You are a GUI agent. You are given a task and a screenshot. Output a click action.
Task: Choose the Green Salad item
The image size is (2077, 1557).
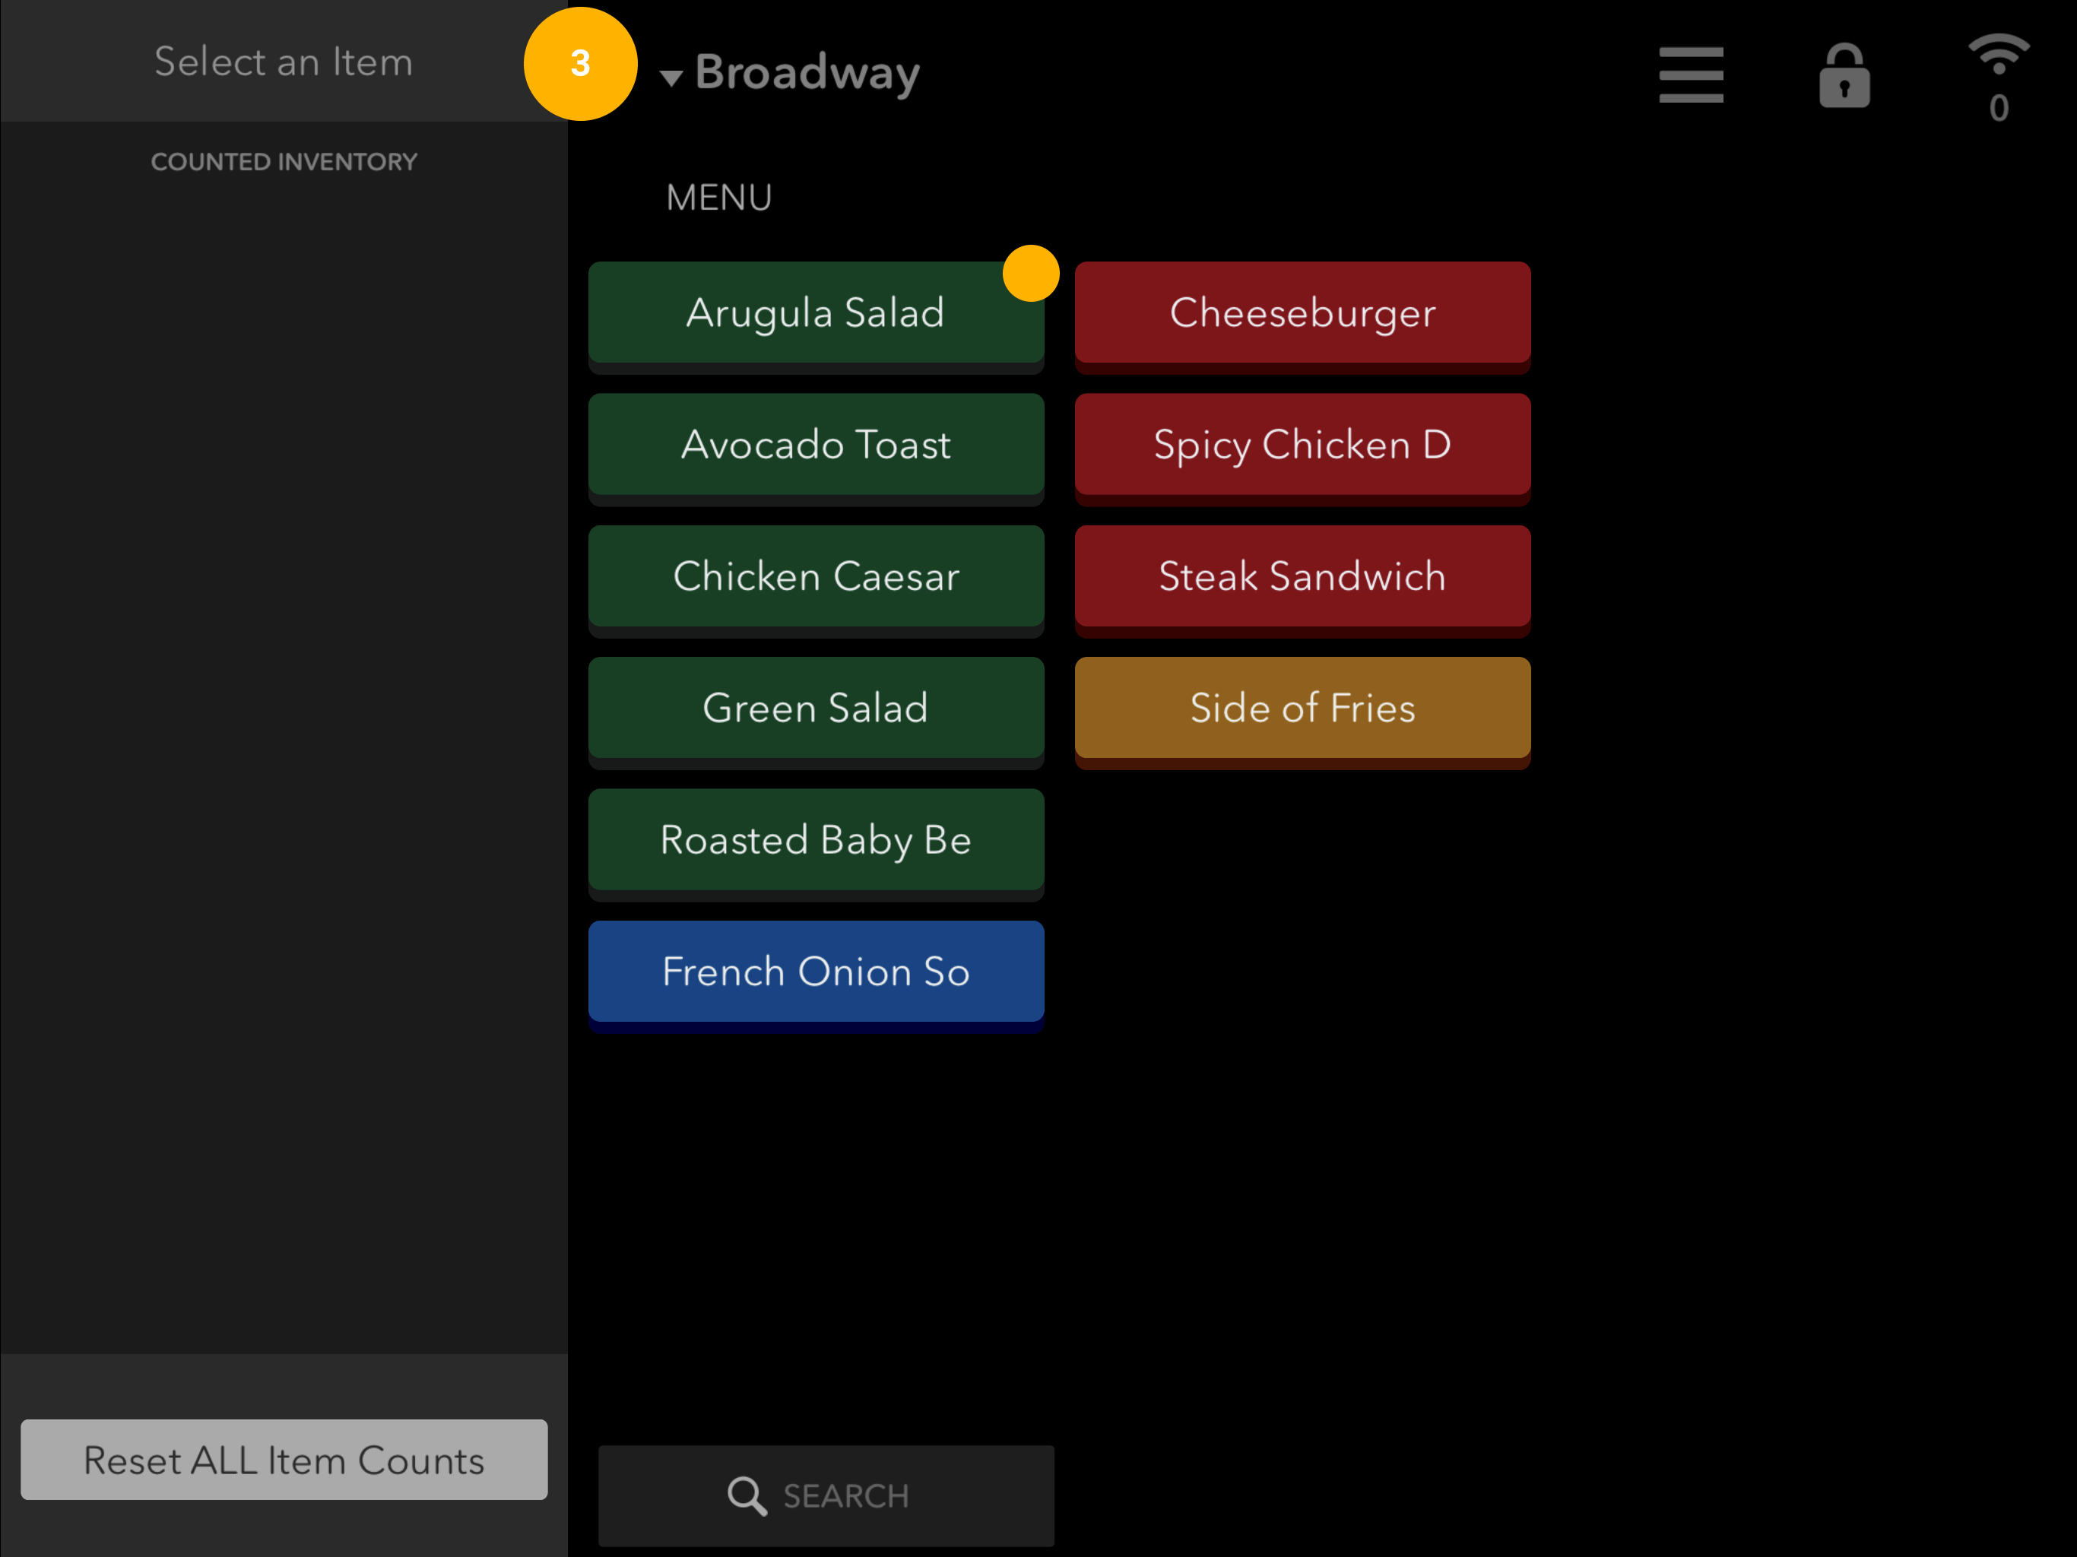(816, 708)
